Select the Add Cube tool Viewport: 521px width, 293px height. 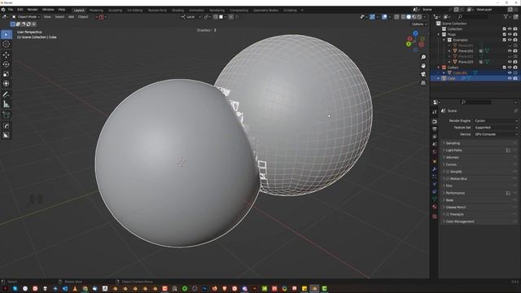[x=7, y=116]
